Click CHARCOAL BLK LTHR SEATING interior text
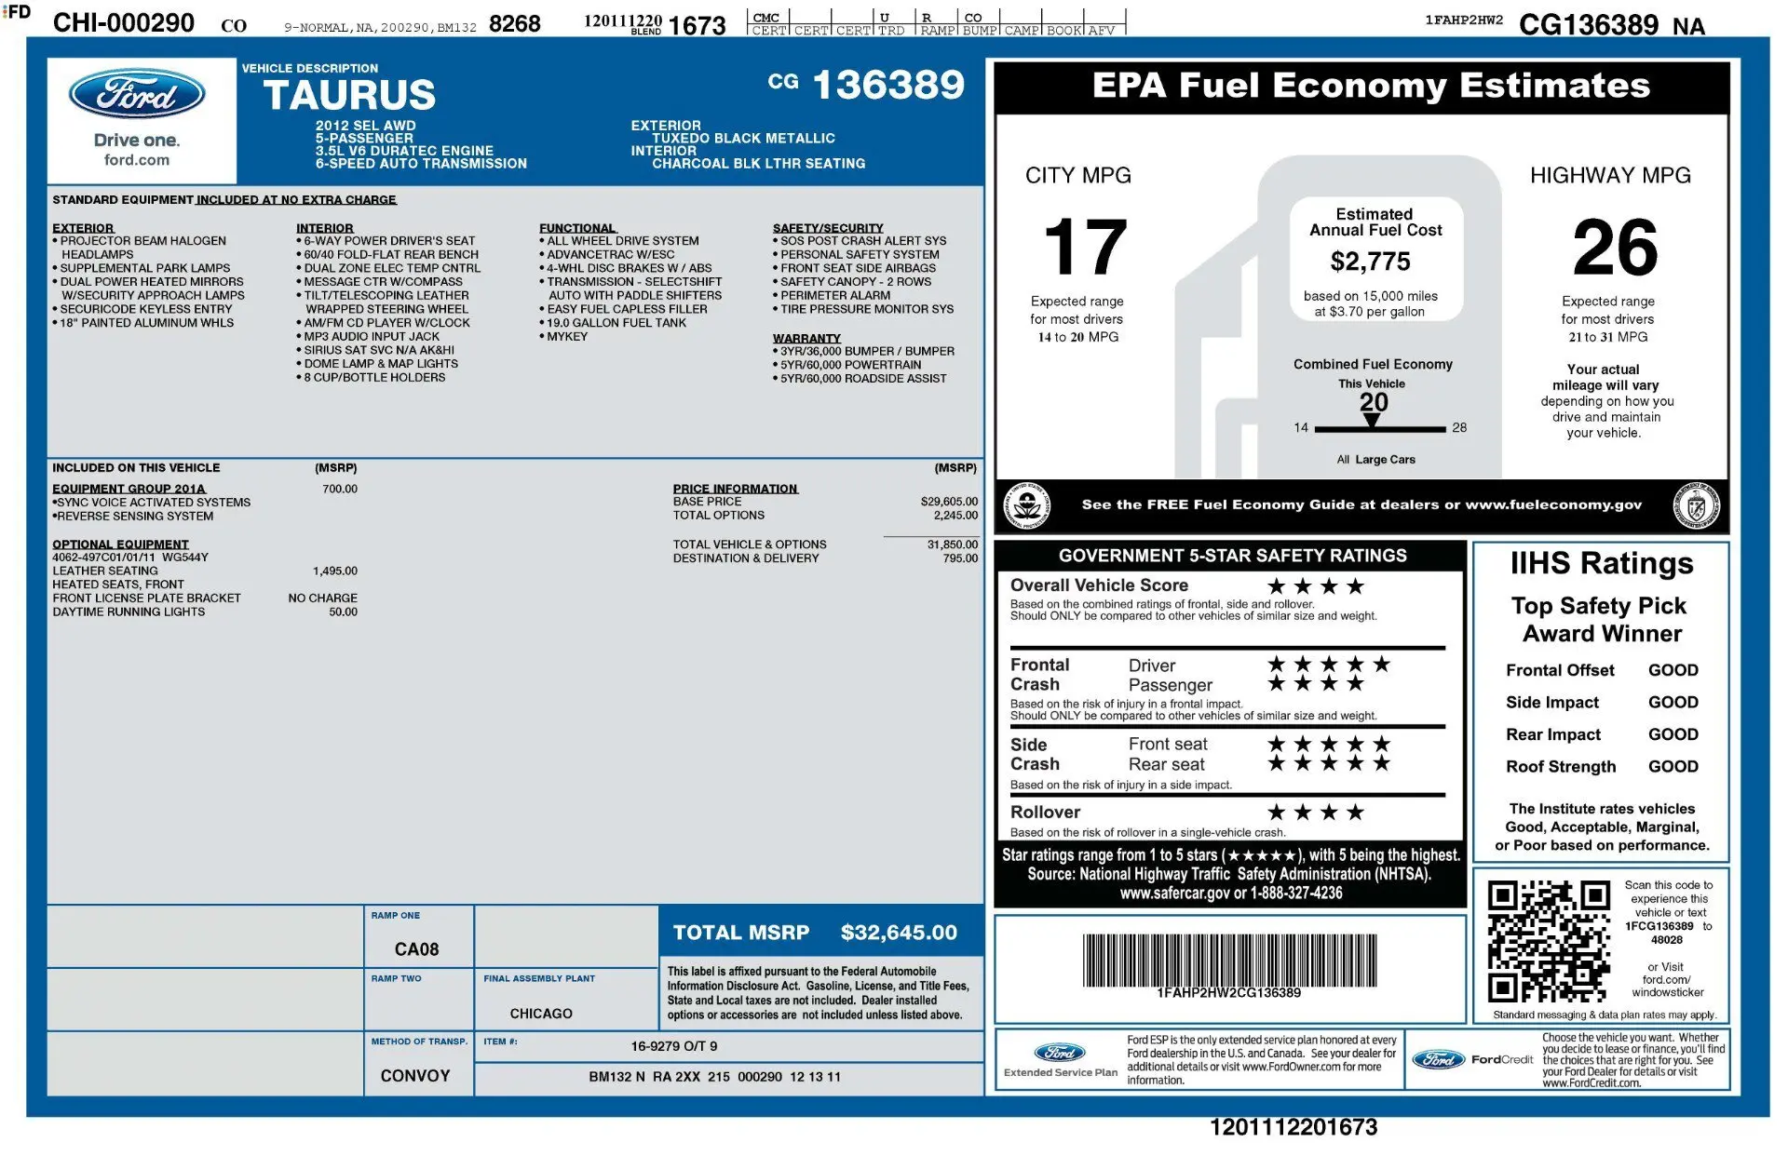Screen dimensions: 1788x1156 coord(758,164)
